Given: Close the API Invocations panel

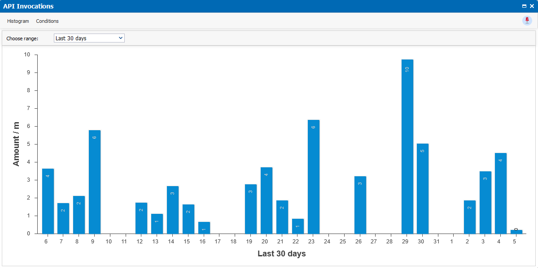Looking at the screenshot, I should pyautogui.click(x=532, y=6).
